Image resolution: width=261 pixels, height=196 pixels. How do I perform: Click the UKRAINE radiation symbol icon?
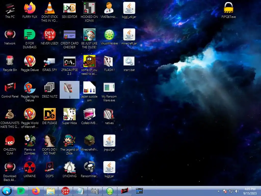pos(30,170)
